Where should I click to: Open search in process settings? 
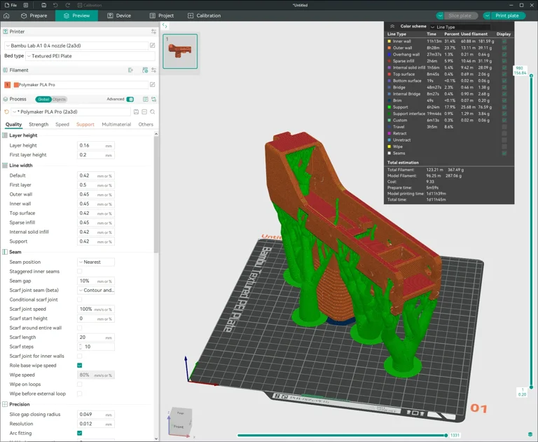[153, 112]
